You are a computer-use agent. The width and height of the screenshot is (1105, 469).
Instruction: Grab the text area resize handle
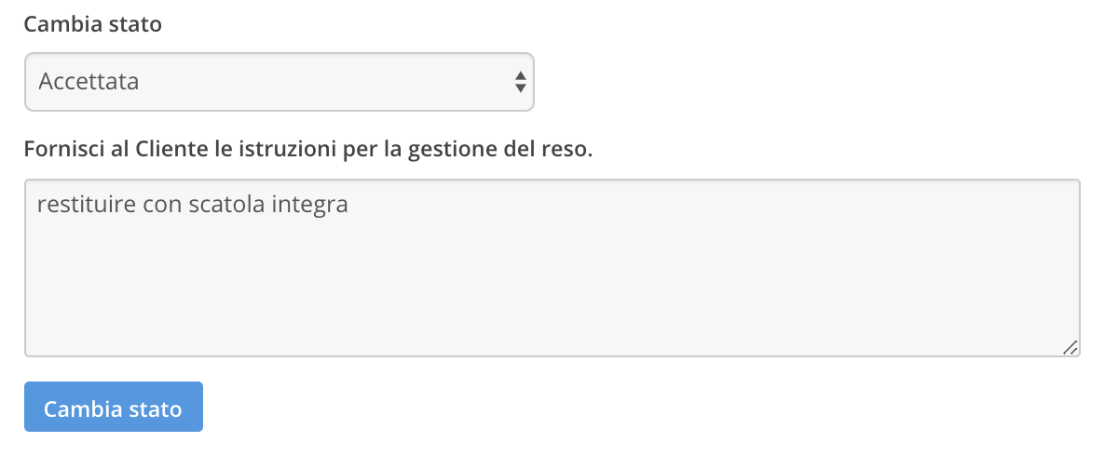pyautogui.click(x=1070, y=347)
